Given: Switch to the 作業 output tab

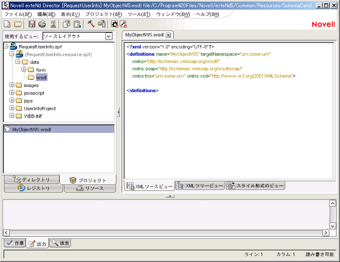Looking at the screenshot, I should tap(15, 243).
